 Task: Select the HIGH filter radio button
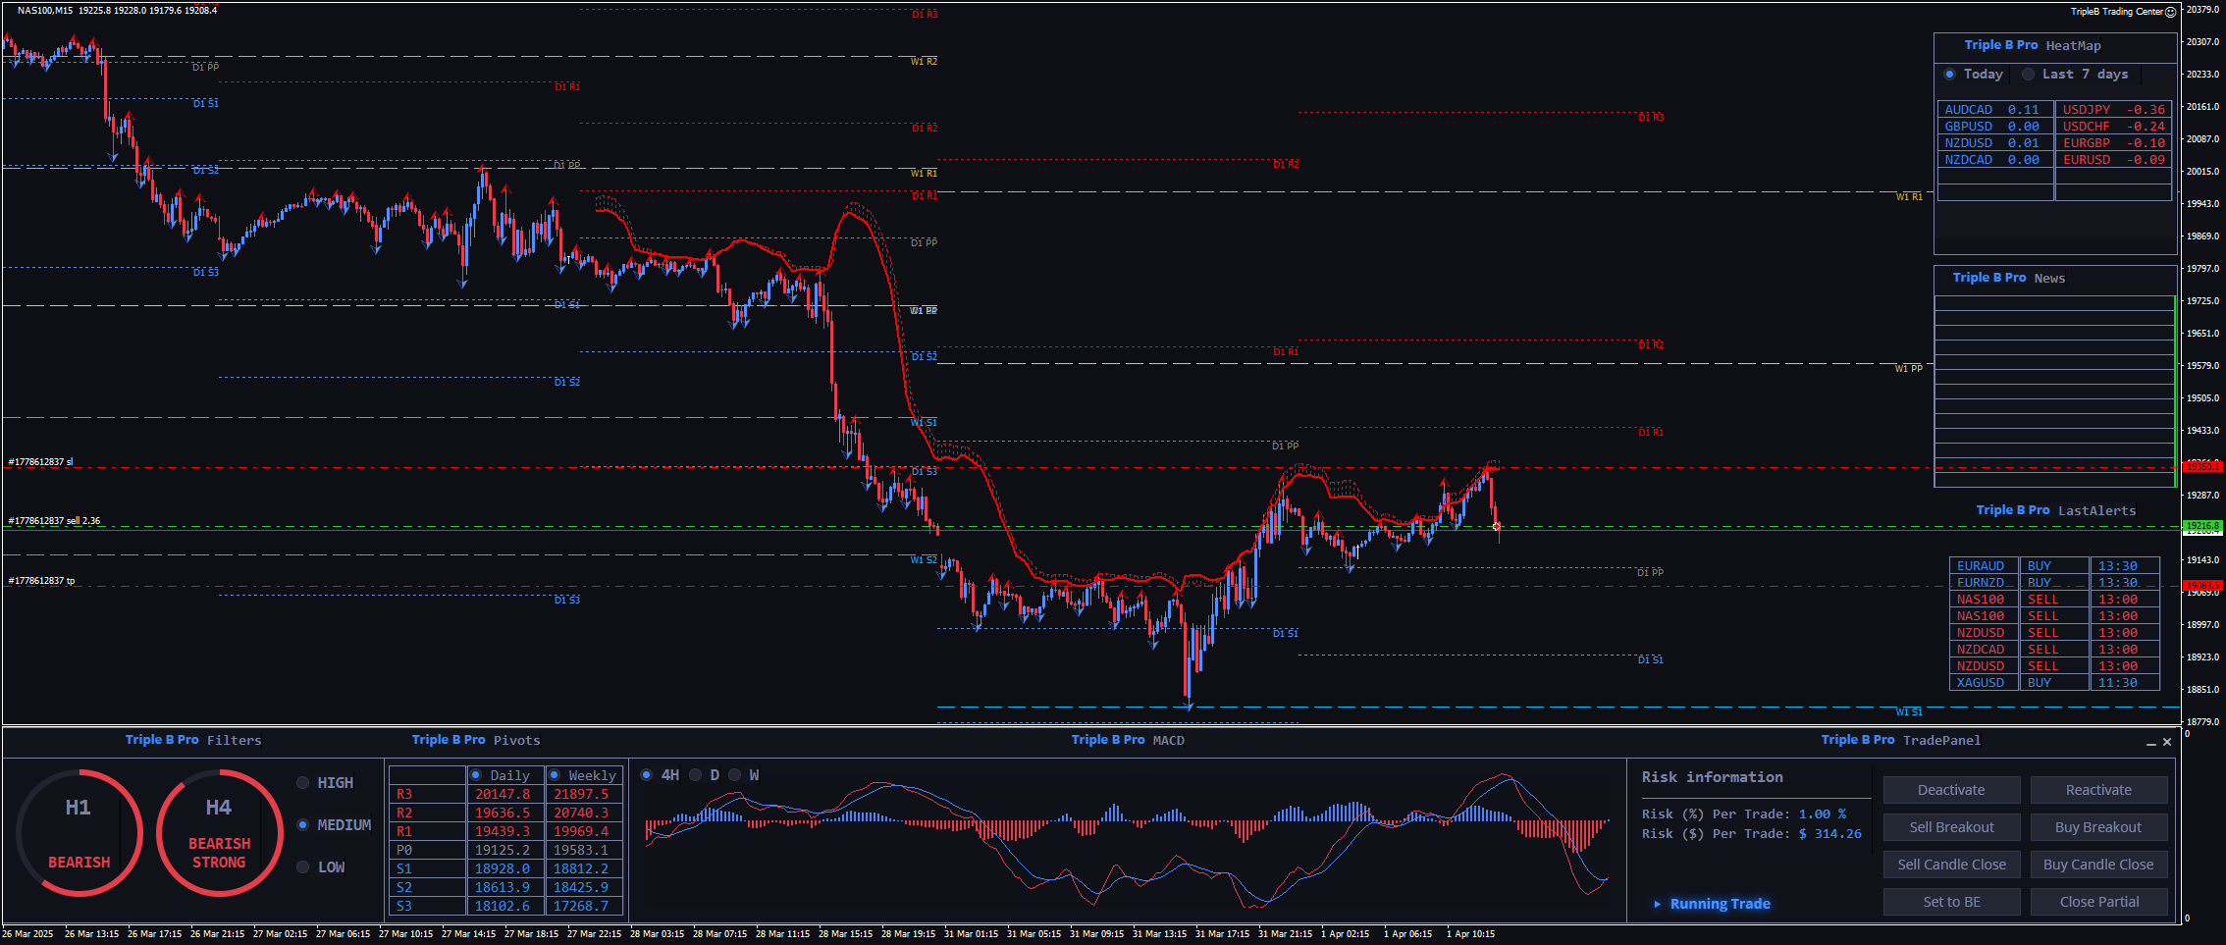click(303, 783)
